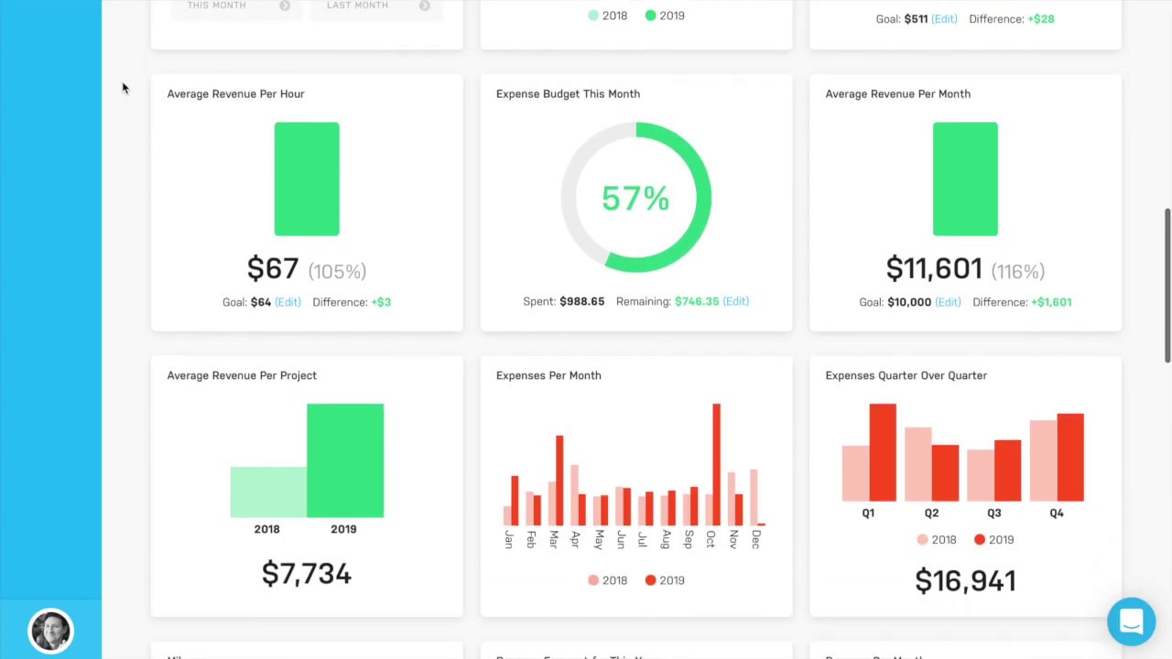Edit the $511 goal
Image resolution: width=1172 pixels, height=659 pixels.
[944, 18]
